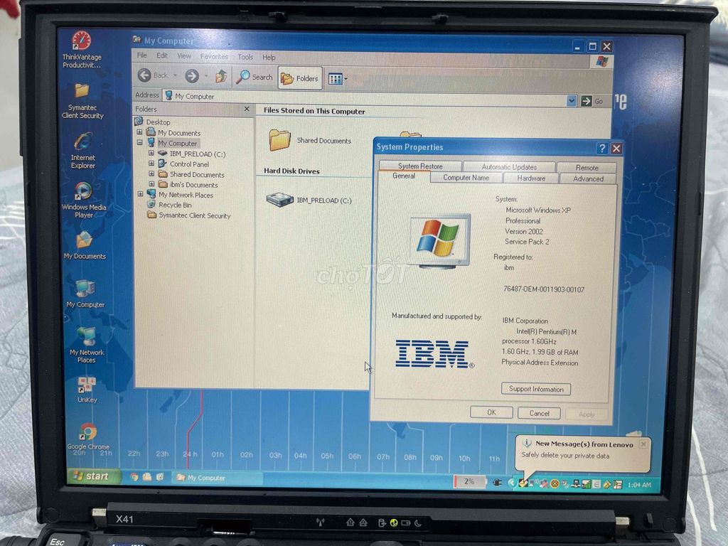Open the View menu
The image size is (728, 546).
click(x=184, y=56)
